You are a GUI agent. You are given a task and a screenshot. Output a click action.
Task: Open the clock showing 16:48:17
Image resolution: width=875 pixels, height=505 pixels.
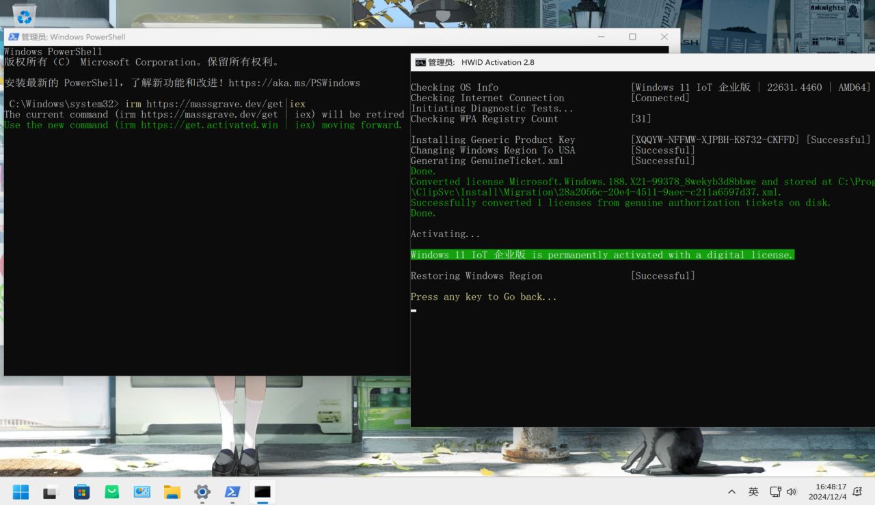click(827, 491)
